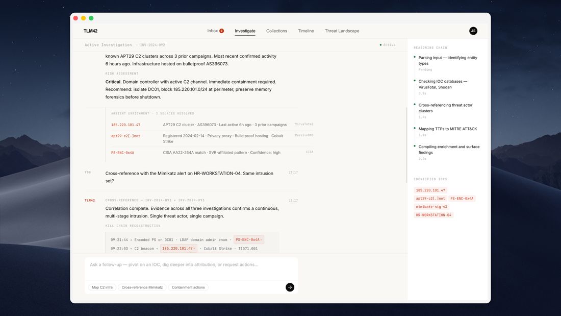Click the CISA AA22-264A match description
The image size is (561, 316).
click(x=221, y=153)
